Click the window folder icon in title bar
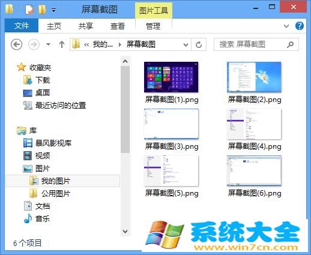The height and width of the screenshot is (255, 311). [9, 9]
